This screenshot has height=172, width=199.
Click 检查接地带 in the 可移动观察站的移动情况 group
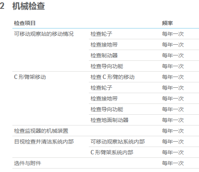pos(104,45)
